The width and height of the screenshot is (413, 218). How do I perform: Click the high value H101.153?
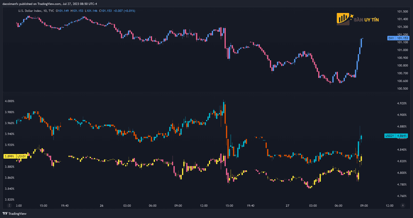(77, 11)
